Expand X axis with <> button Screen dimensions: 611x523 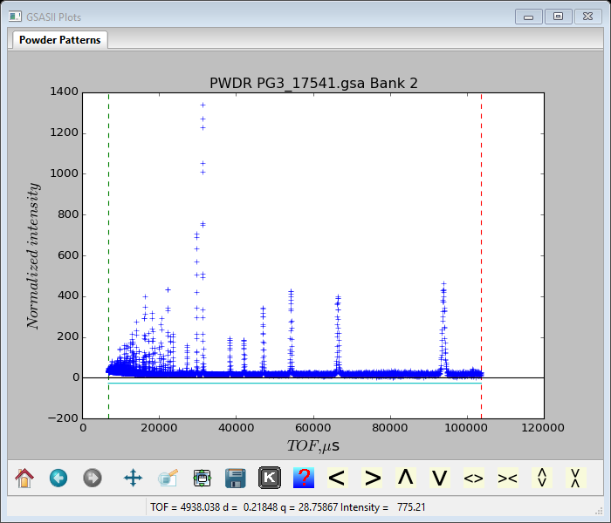tap(474, 478)
